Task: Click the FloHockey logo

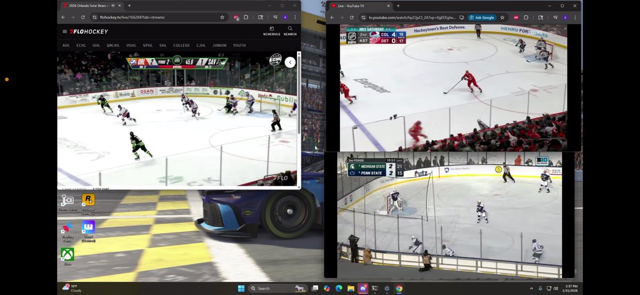Action: pos(89,31)
